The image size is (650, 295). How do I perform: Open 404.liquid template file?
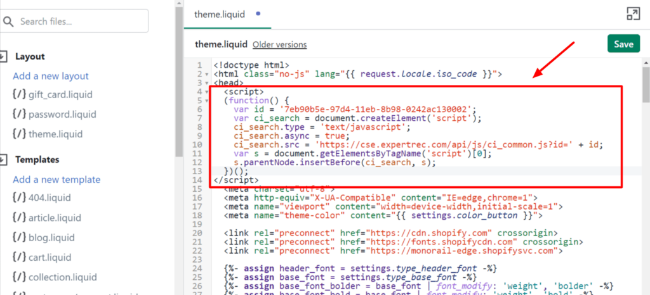[50, 198]
